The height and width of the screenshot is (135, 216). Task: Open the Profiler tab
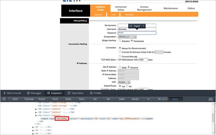tap(96, 93)
